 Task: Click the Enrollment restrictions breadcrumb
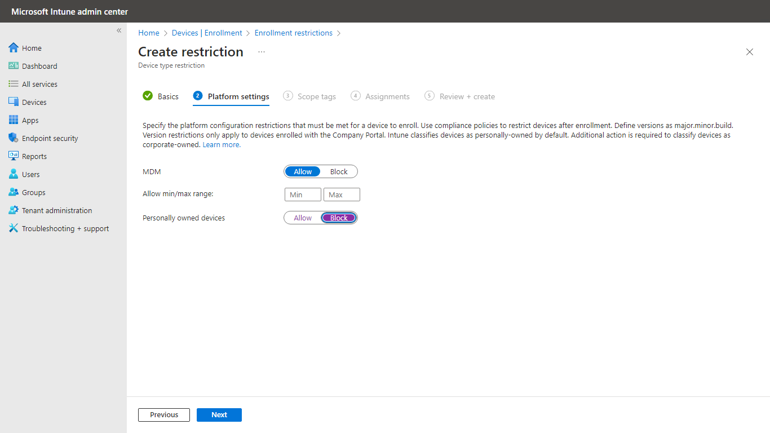coord(294,33)
